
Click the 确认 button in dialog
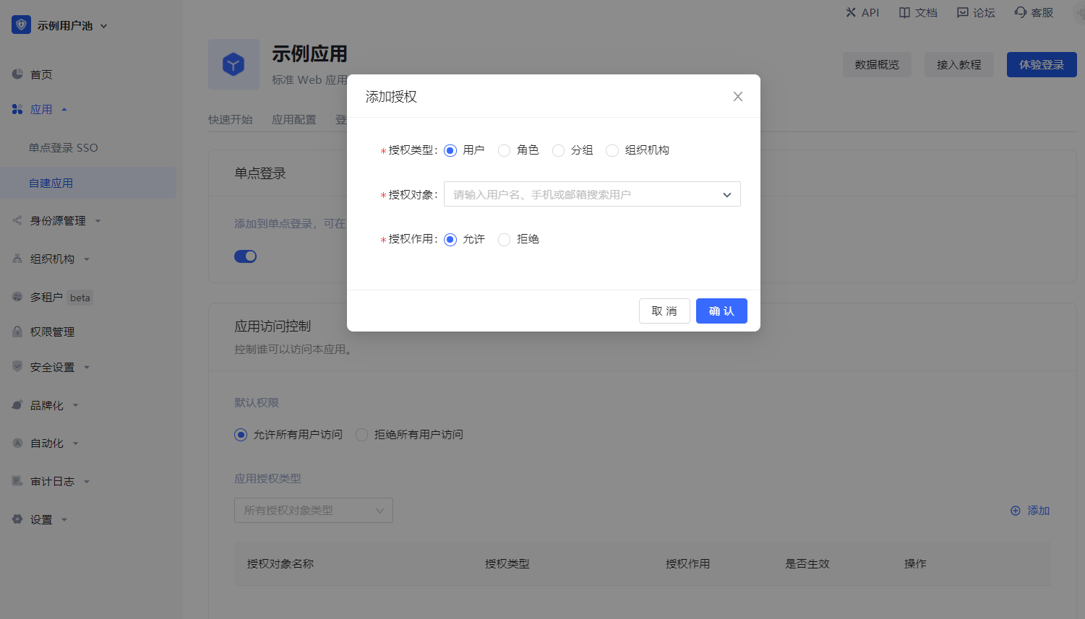tap(721, 311)
